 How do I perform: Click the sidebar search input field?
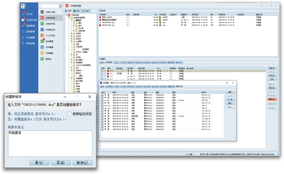[49, 6]
